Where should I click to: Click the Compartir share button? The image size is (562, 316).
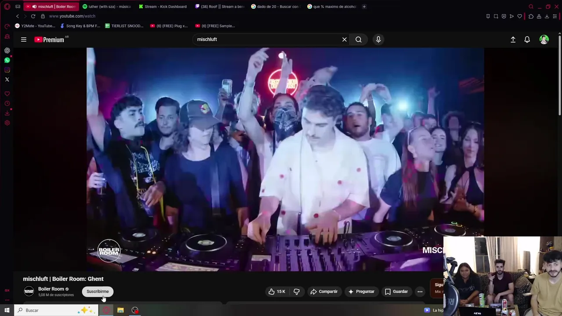pyautogui.click(x=324, y=291)
